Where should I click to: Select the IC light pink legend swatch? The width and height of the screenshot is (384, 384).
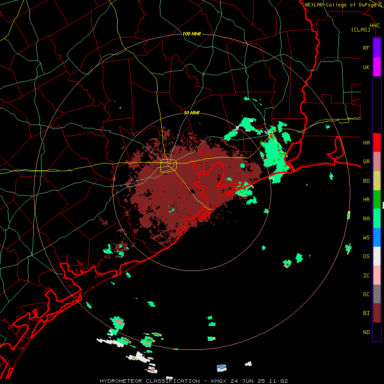coord(377,275)
